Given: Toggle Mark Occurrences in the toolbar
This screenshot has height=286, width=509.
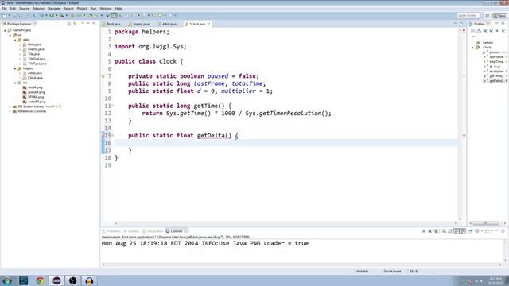Looking at the screenshot, I should click(x=114, y=16).
